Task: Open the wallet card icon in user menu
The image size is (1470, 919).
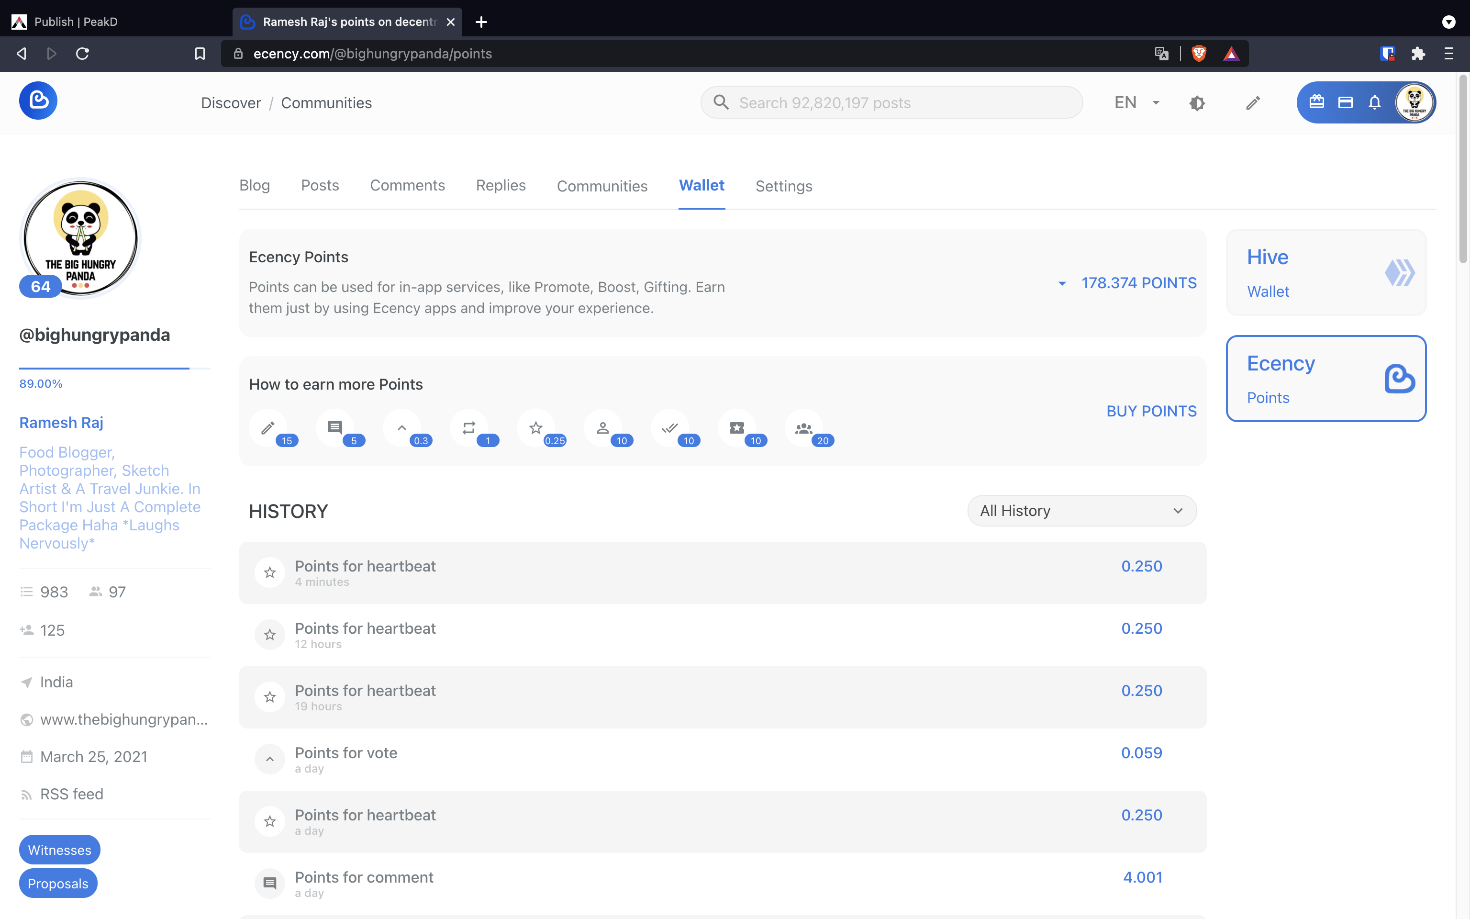Action: tap(1345, 102)
